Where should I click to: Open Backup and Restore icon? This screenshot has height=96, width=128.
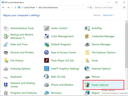(6, 36)
